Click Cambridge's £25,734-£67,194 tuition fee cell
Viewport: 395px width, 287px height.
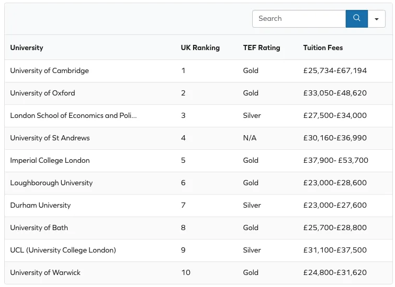coord(335,70)
